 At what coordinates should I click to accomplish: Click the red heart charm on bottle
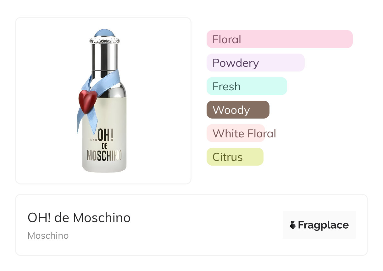click(x=87, y=101)
